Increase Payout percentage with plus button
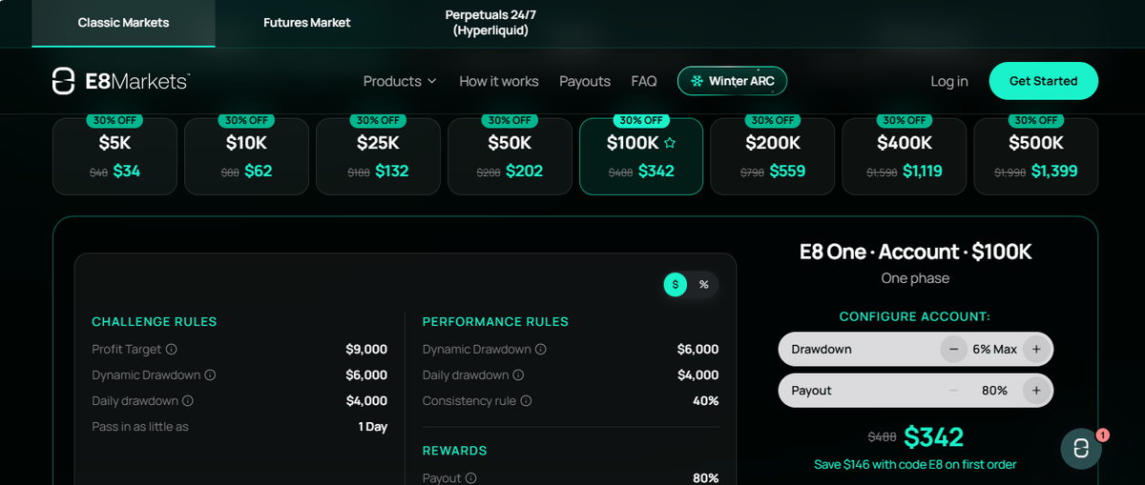Image resolution: width=1145 pixels, height=485 pixels. (1036, 391)
